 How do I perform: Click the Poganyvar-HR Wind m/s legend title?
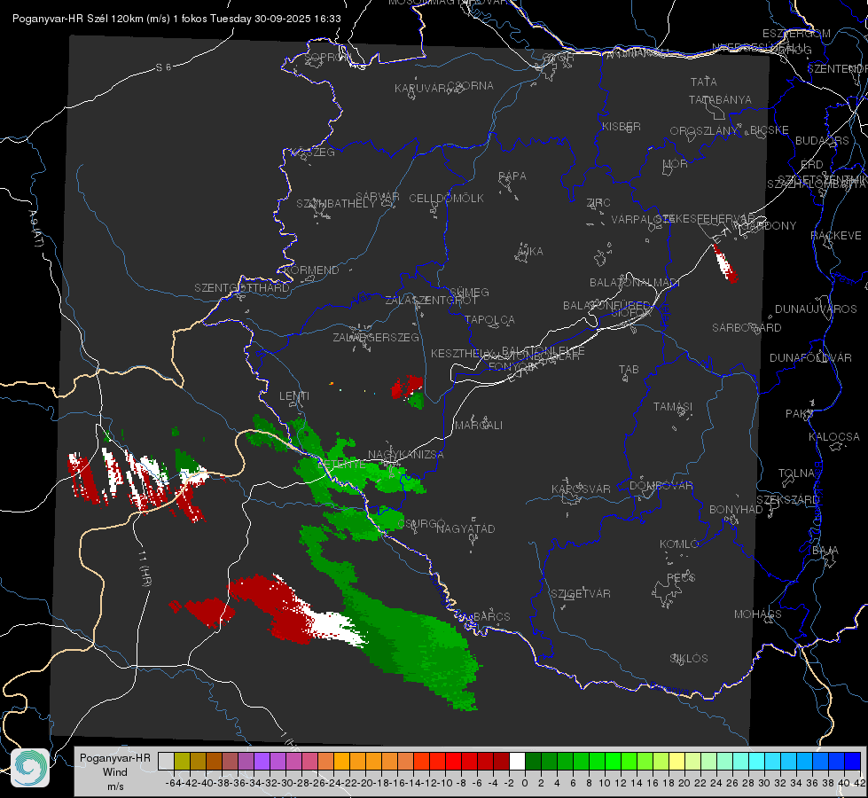pyautogui.click(x=115, y=772)
